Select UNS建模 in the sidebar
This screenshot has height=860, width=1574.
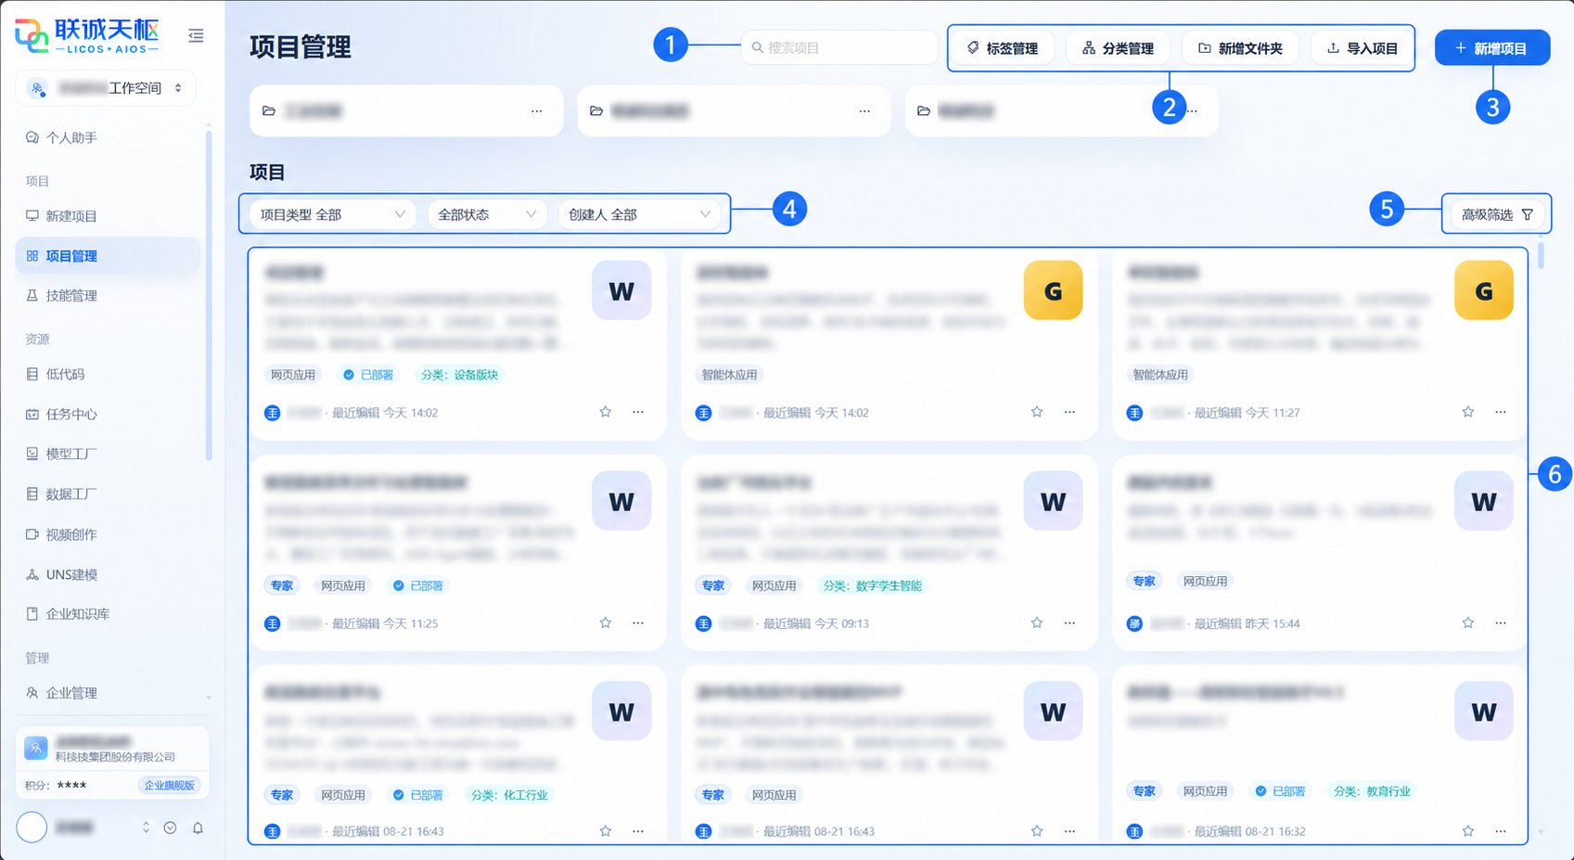(71, 575)
